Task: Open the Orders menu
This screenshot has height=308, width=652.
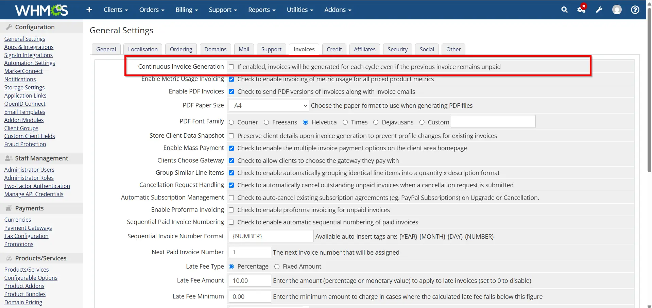Action: coord(152,10)
